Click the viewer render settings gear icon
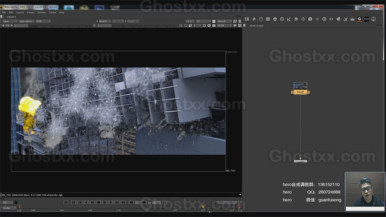386x217 pixels. tap(66, 202)
